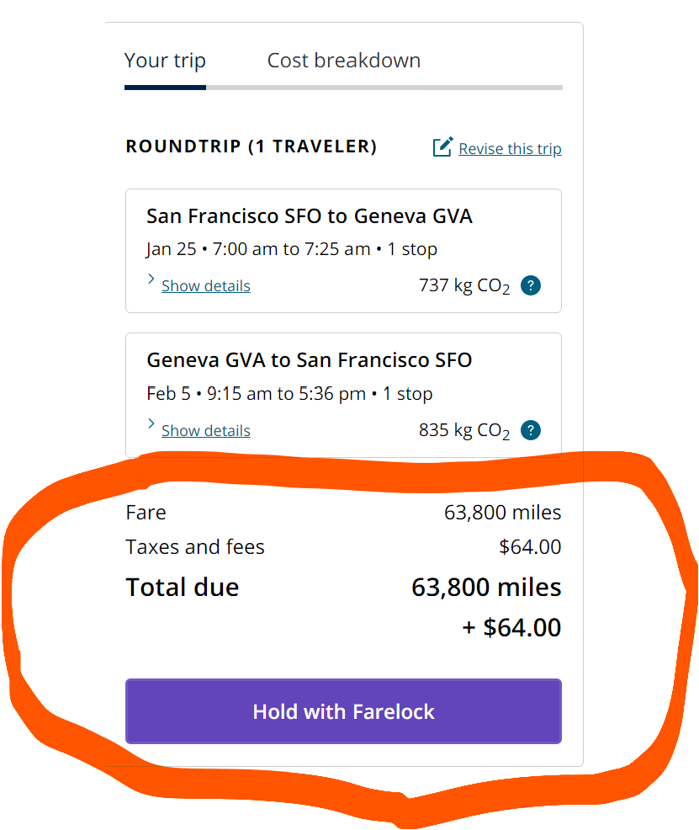Click the Jan 25 departure time line
Viewport: 699px width, 830px height.
(x=292, y=249)
